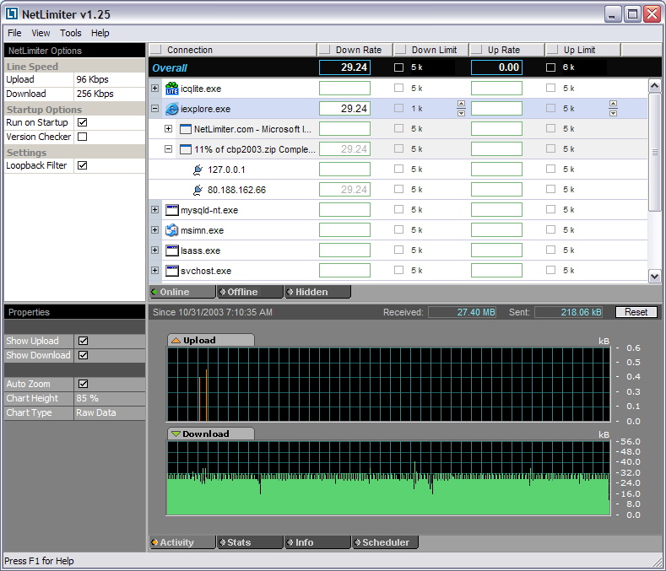
Task: Click the connection list scroll down arrow
Action: 654,276
